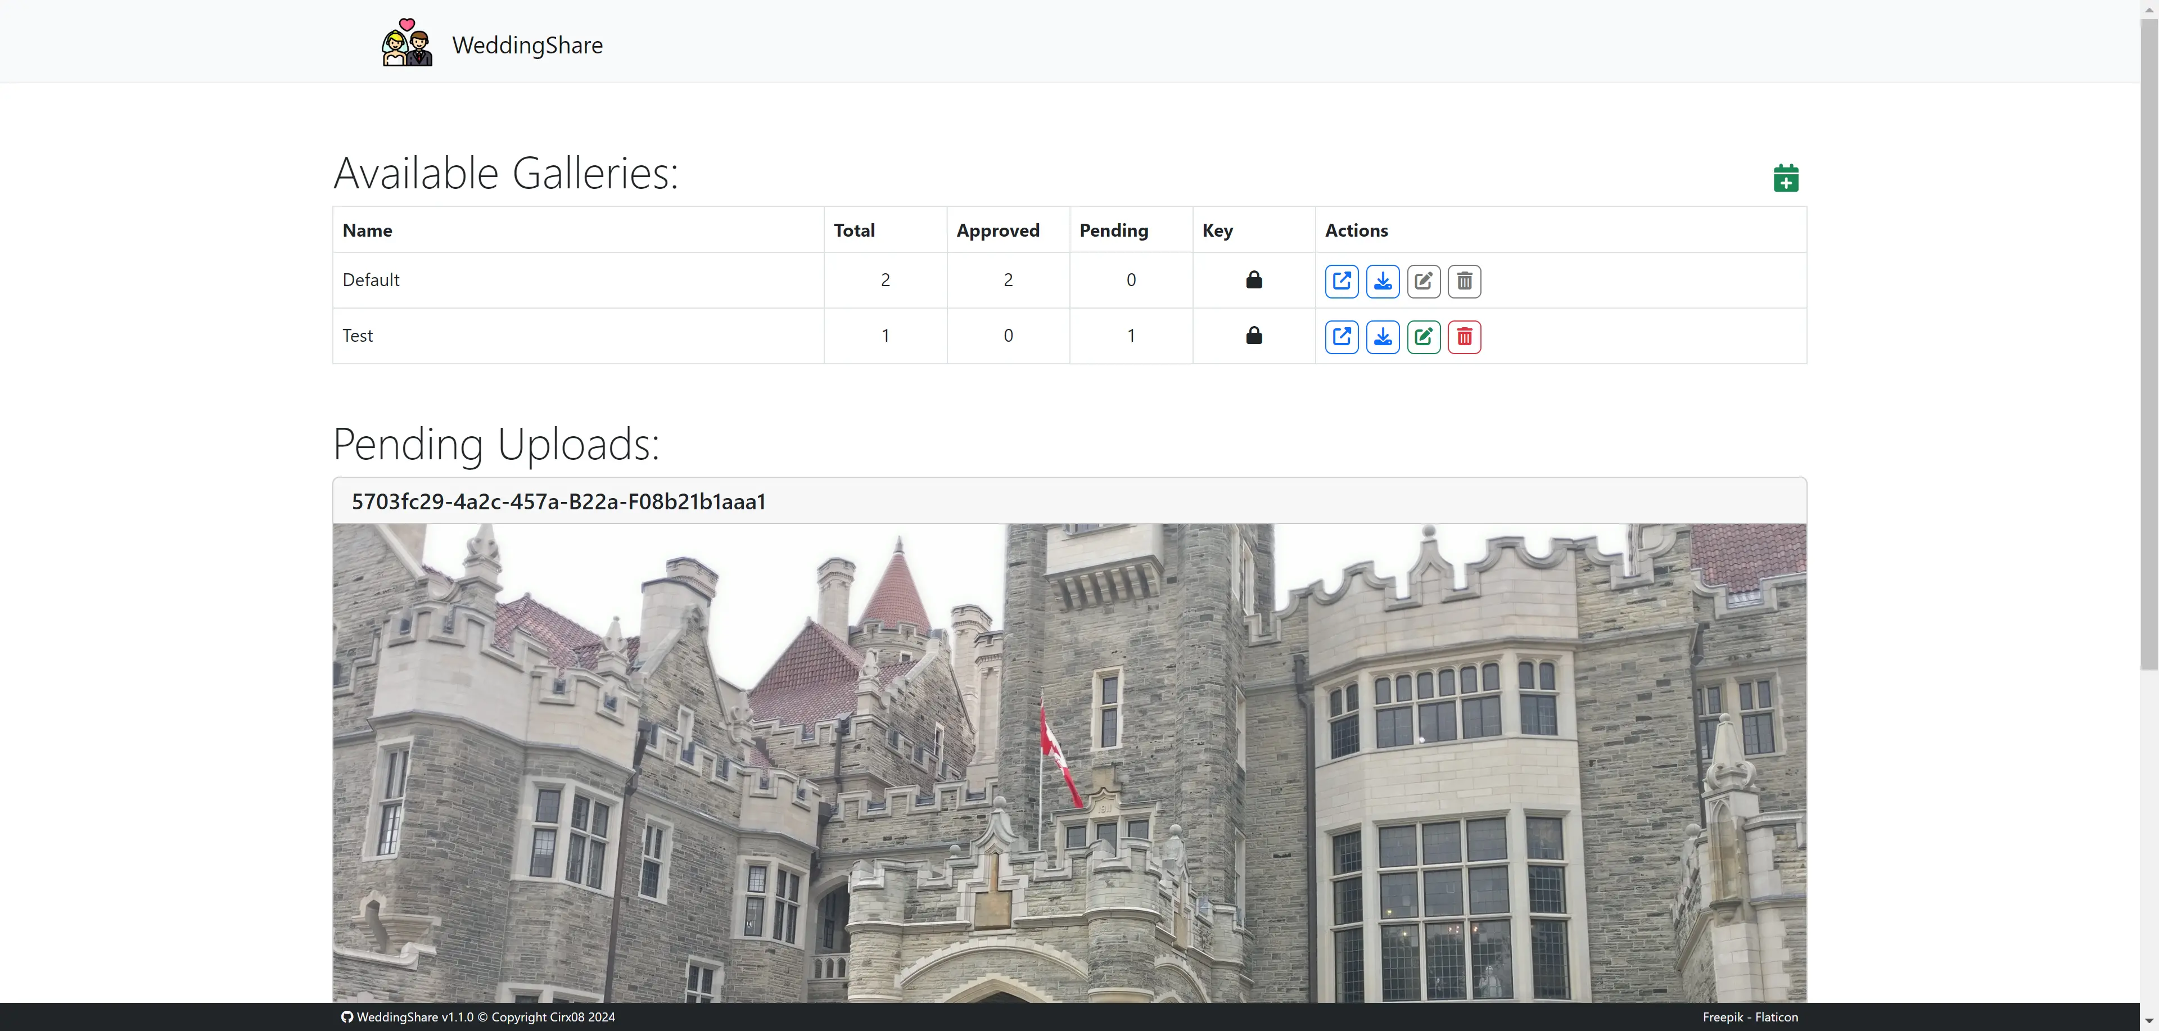
Task: Click the lock key icon for Default gallery
Action: coord(1254,280)
